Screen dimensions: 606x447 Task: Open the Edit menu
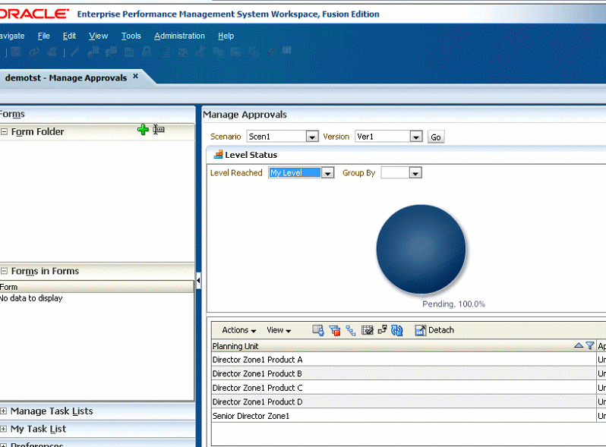pyautogui.click(x=69, y=36)
